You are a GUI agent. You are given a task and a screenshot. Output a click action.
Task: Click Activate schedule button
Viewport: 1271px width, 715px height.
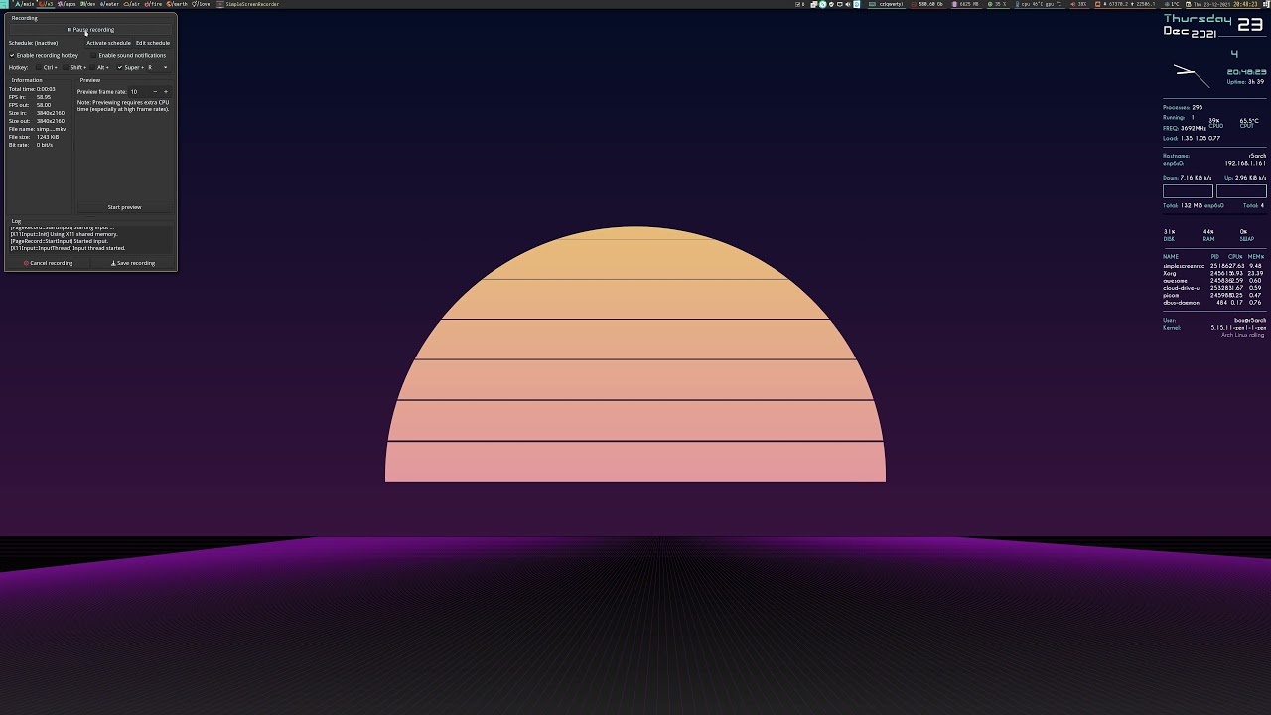coord(108,43)
